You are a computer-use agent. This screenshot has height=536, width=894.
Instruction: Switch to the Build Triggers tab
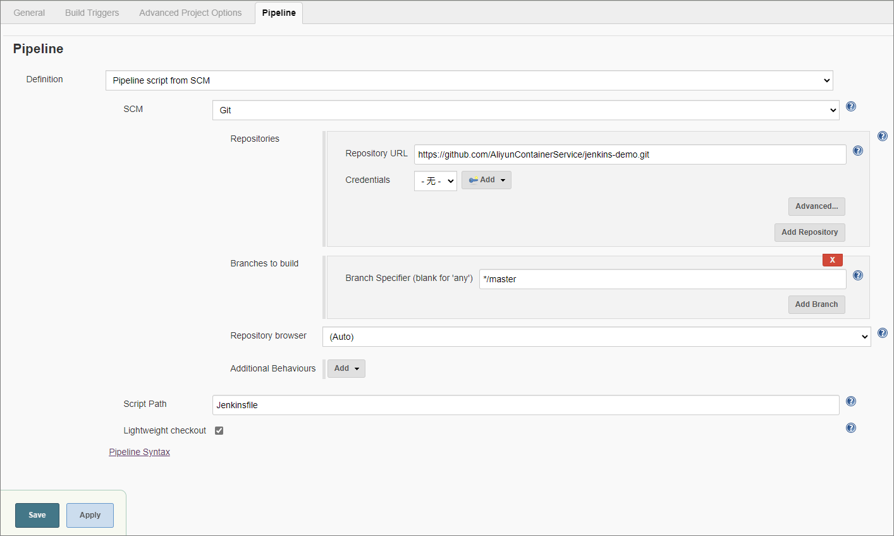[x=92, y=13]
